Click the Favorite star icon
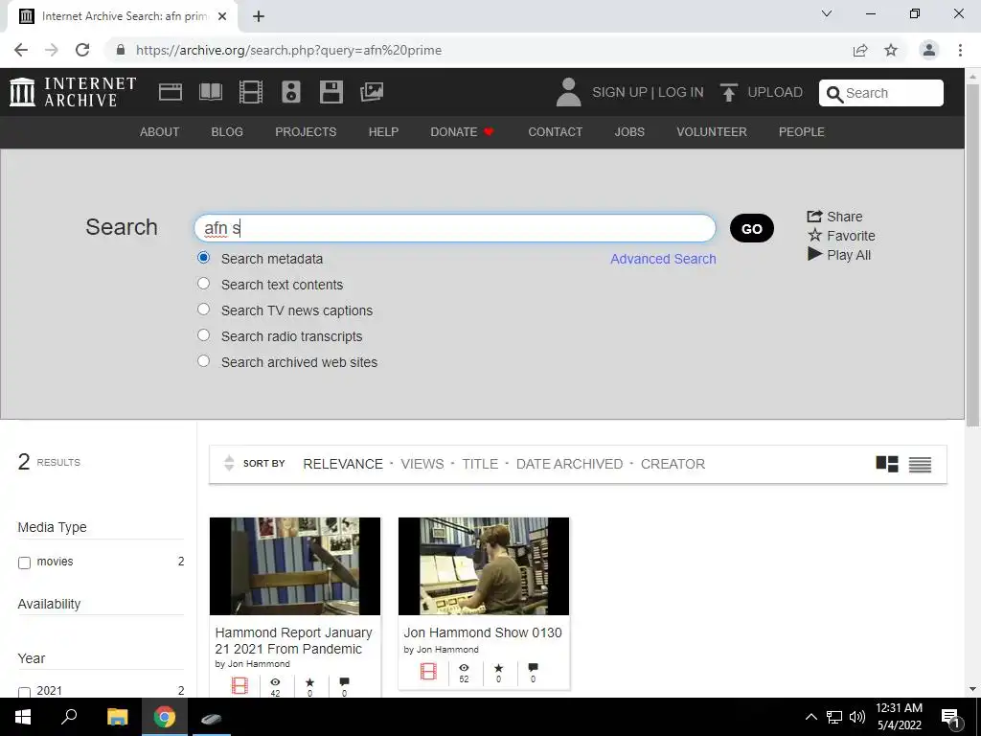 pos(814,236)
